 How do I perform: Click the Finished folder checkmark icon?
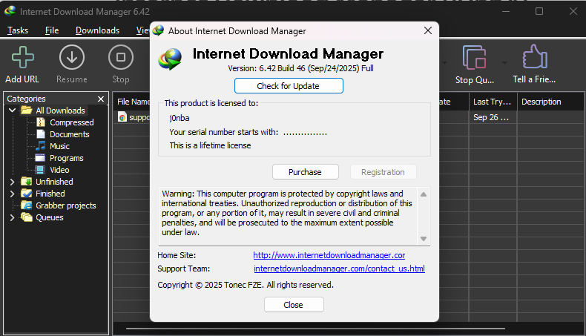(x=27, y=194)
